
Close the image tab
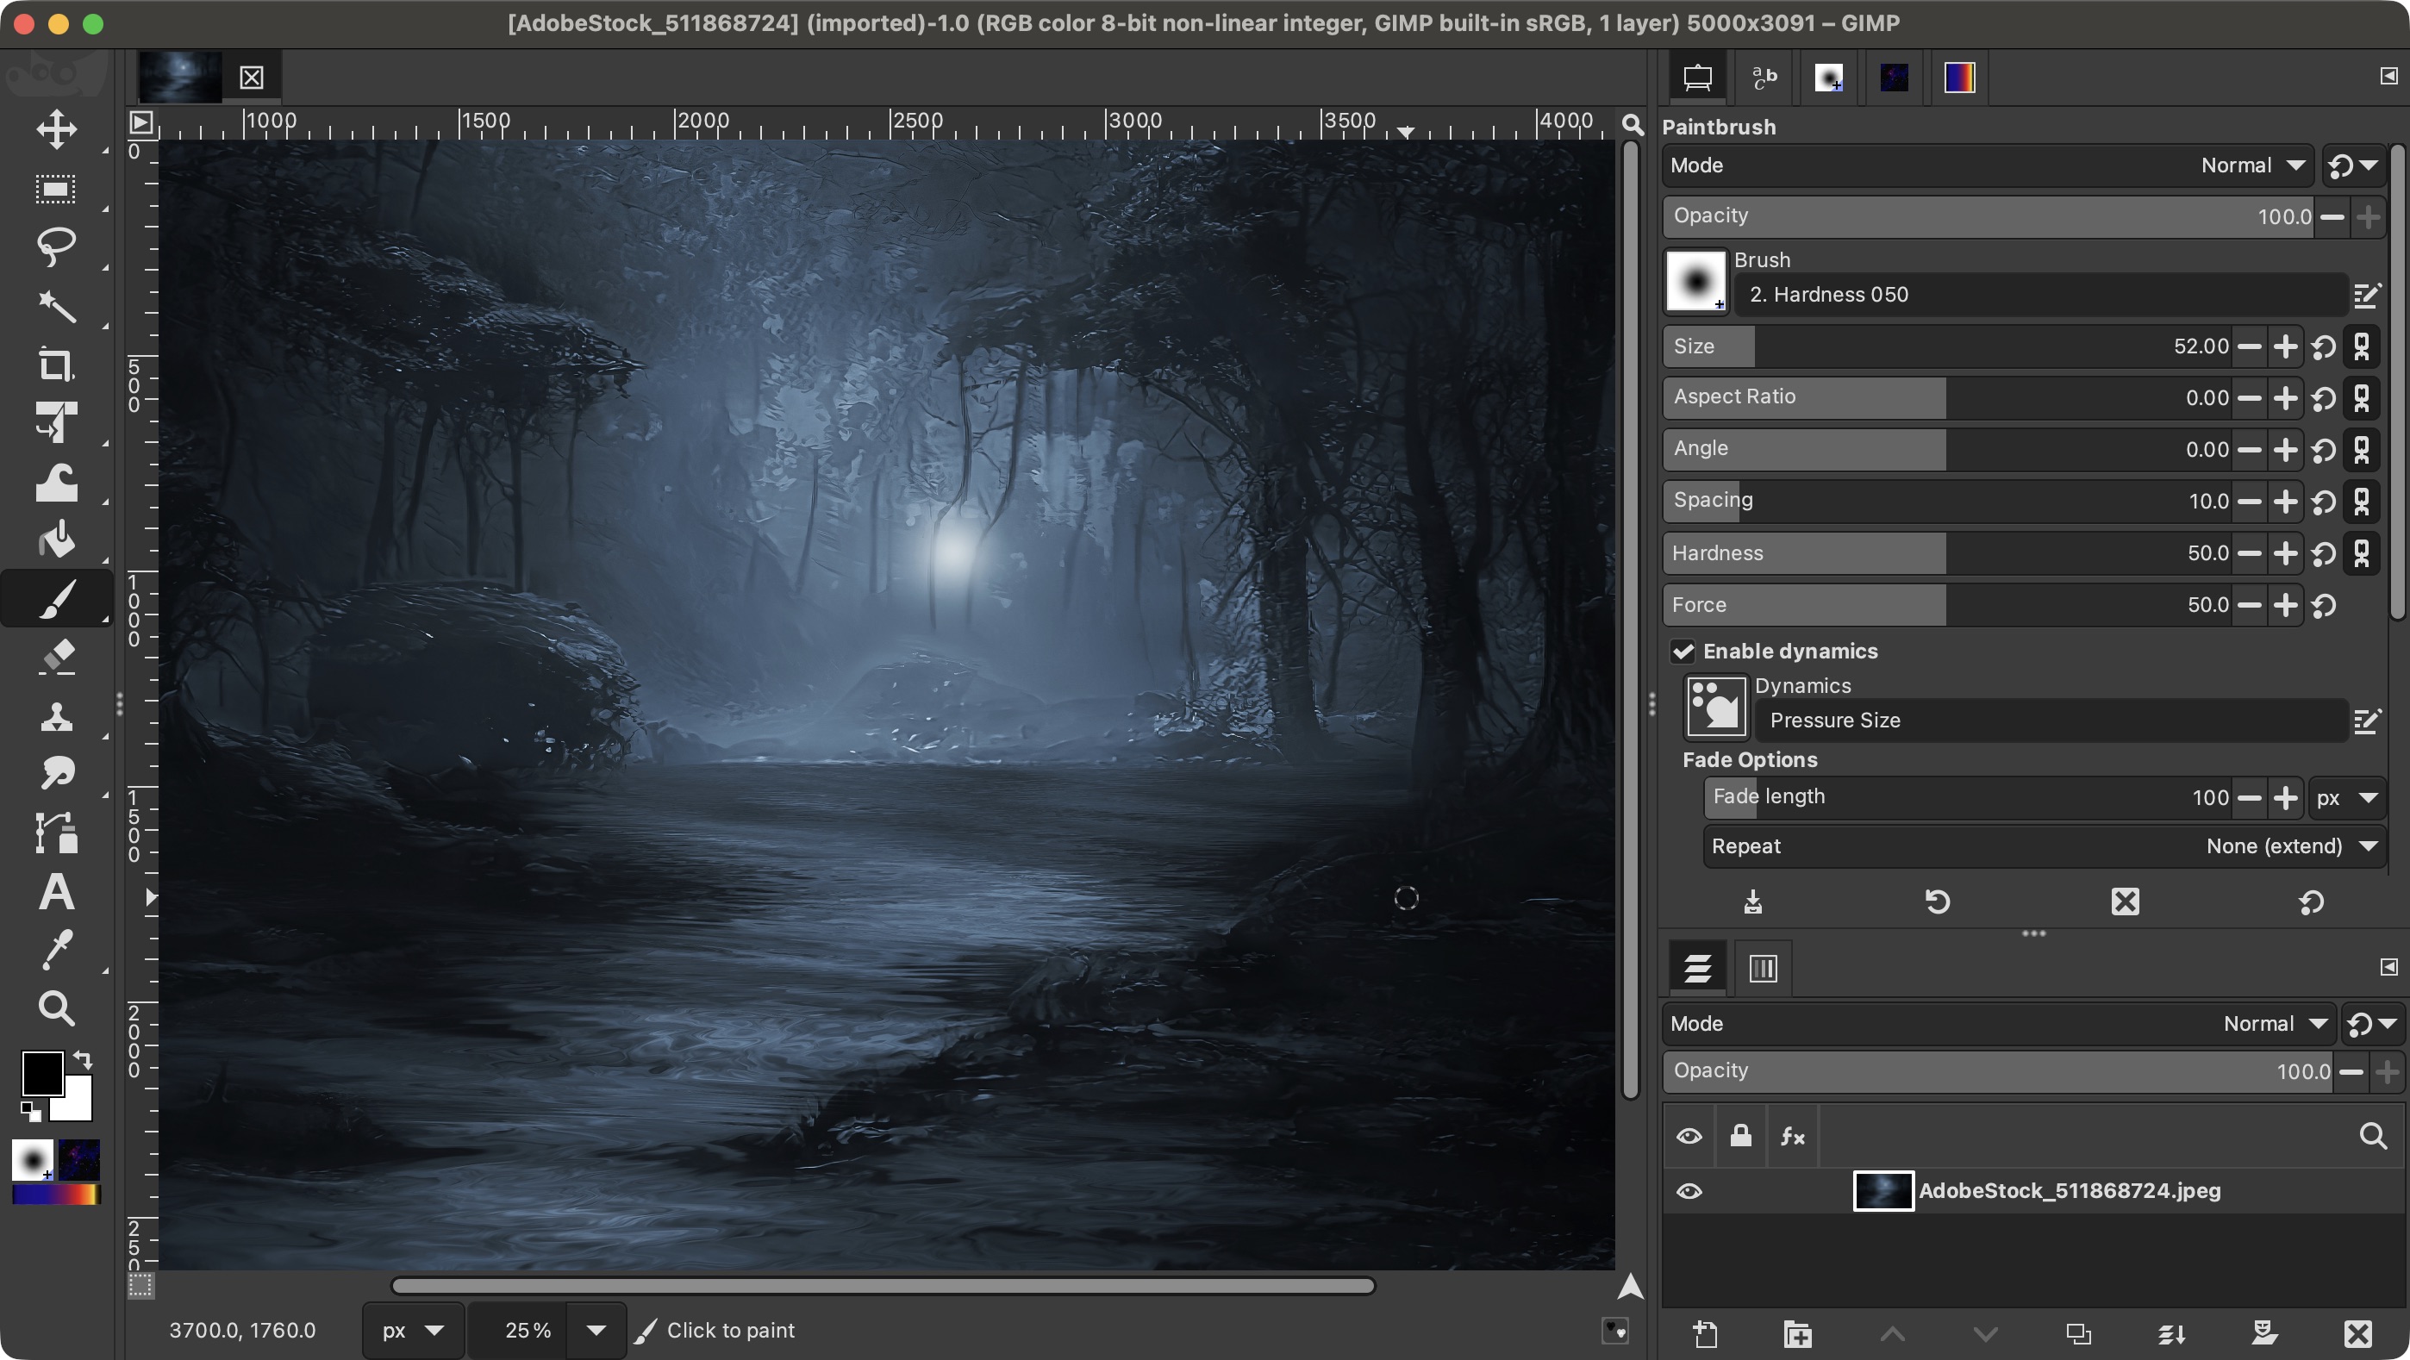[x=251, y=77]
